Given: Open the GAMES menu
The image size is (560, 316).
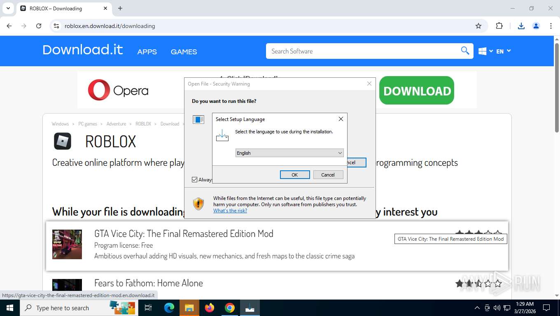Looking at the screenshot, I should [x=184, y=52].
